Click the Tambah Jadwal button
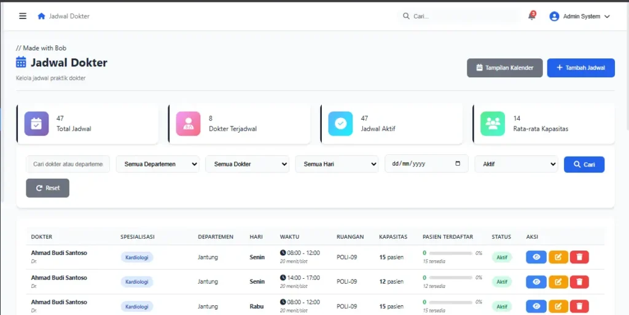Image resolution: width=629 pixels, height=315 pixels. point(581,68)
